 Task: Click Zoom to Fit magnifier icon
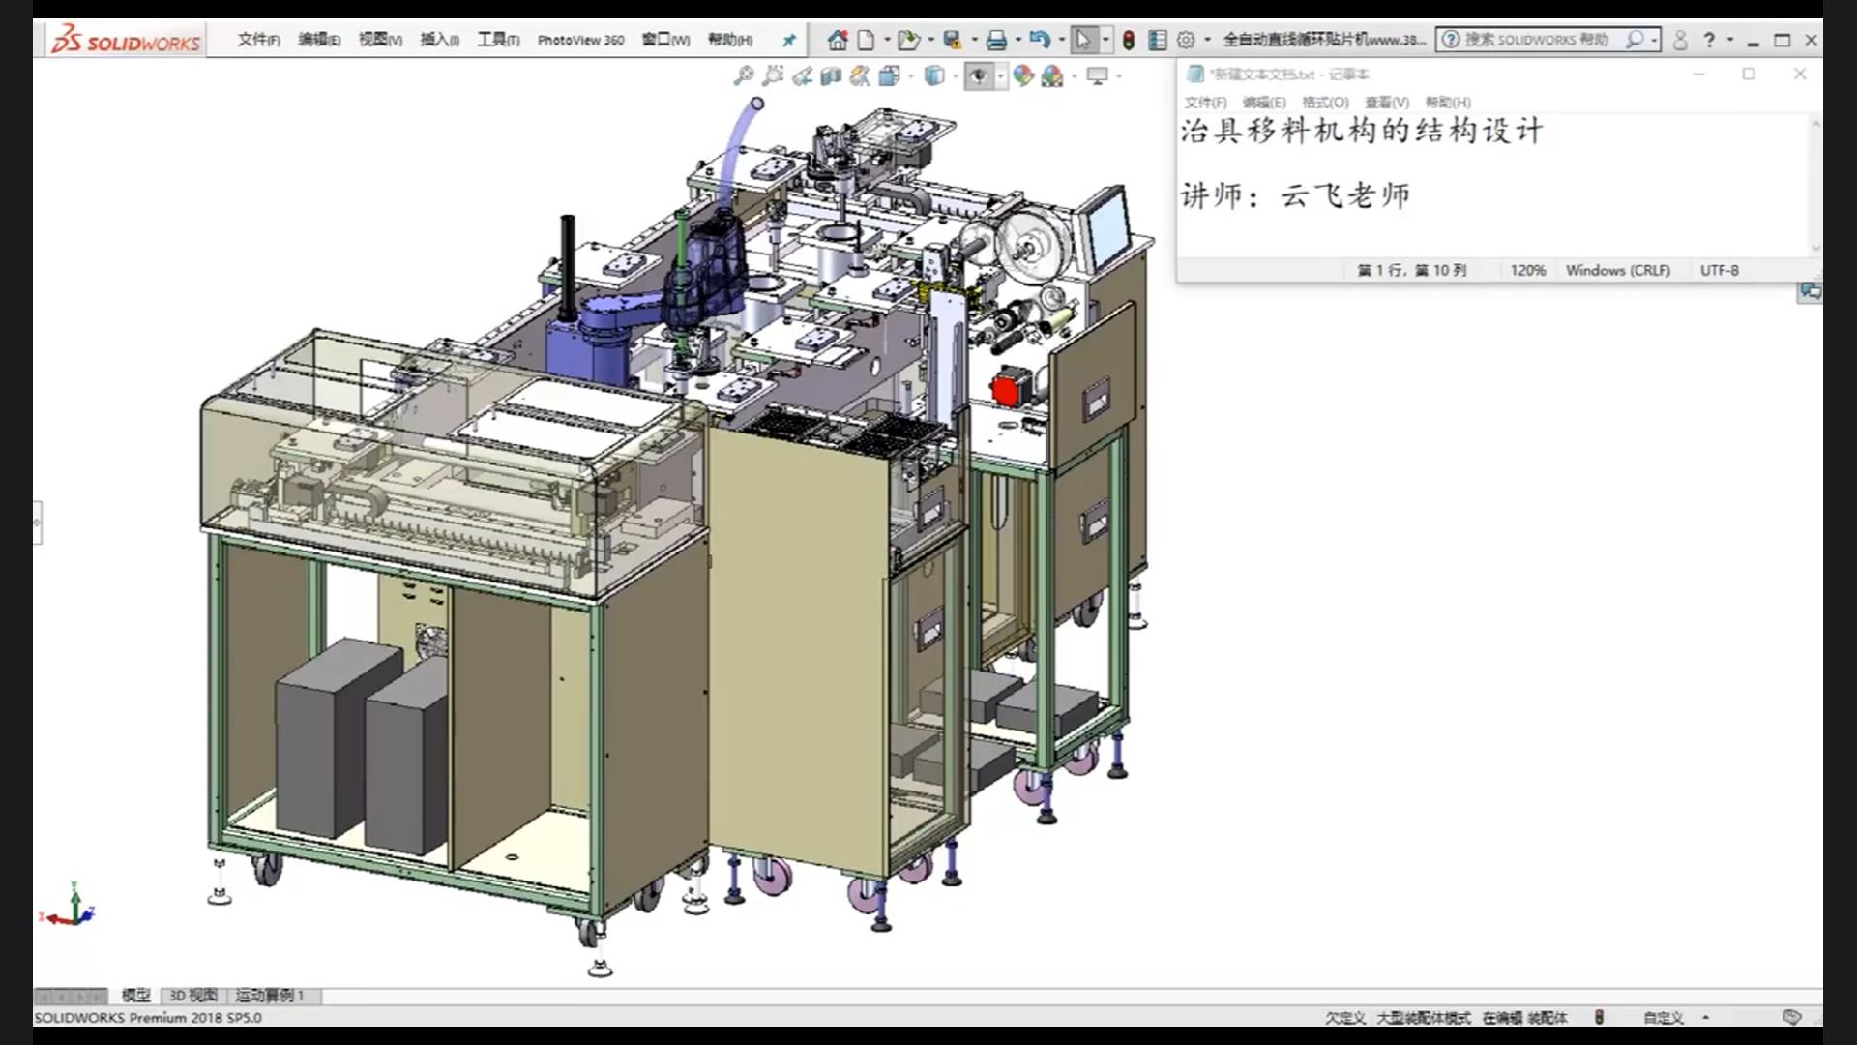pos(743,75)
